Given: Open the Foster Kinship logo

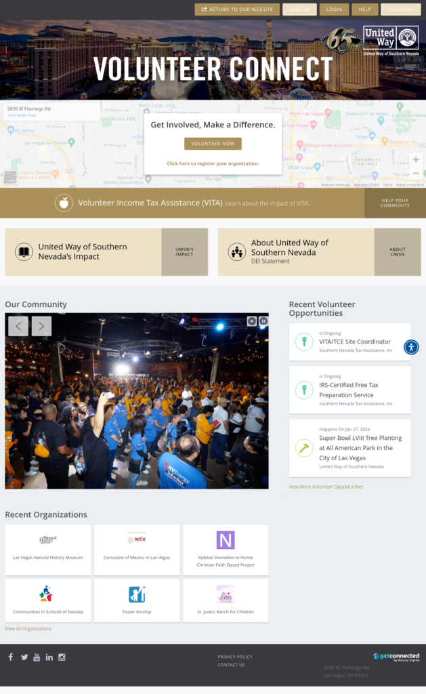Looking at the screenshot, I should click(x=137, y=594).
